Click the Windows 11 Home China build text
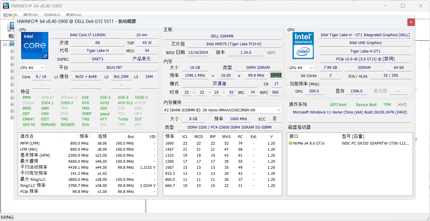Screen dimensions: 430x221 tap(349, 112)
